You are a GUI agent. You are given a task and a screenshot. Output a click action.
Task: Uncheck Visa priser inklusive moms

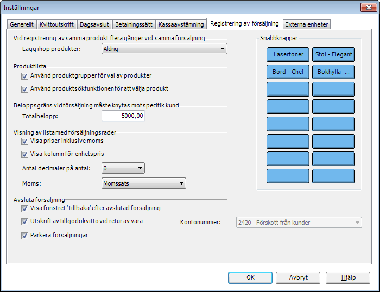click(24, 141)
